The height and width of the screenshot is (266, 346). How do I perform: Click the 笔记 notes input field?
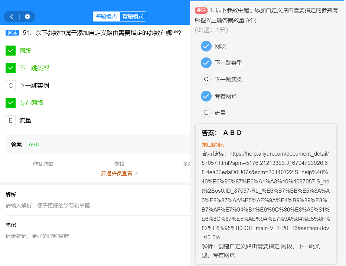click(37, 236)
